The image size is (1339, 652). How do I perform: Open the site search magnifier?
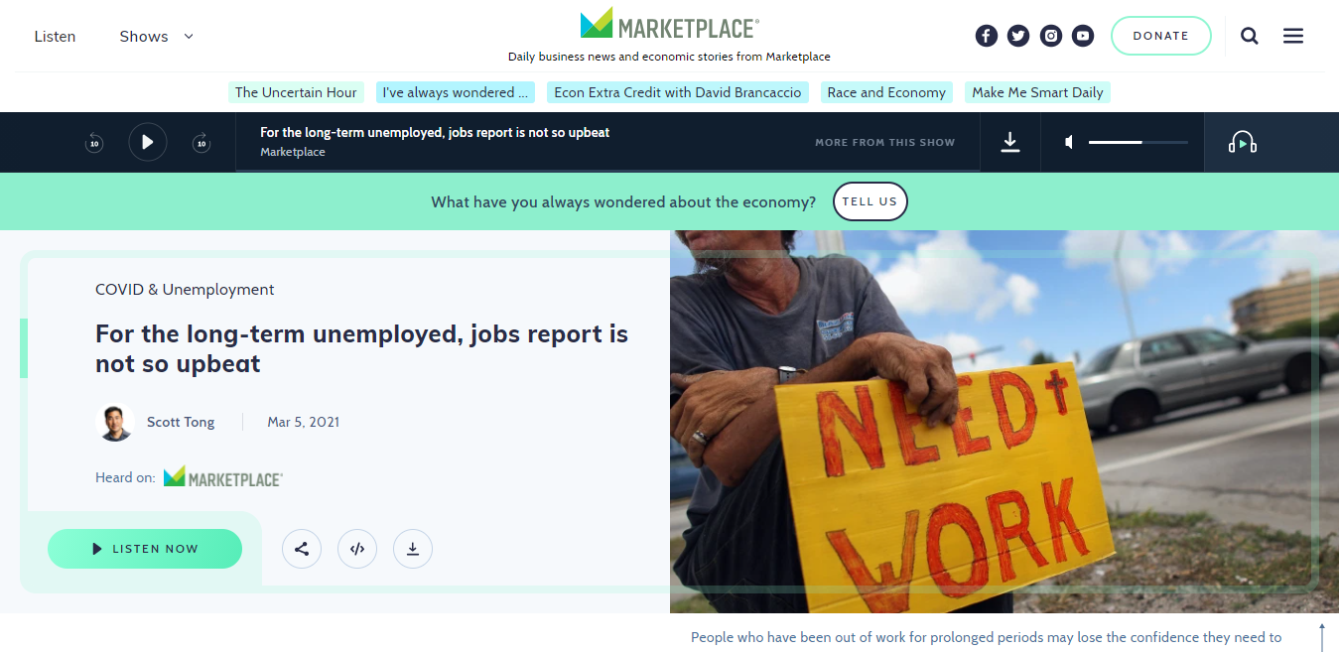[1250, 36]
